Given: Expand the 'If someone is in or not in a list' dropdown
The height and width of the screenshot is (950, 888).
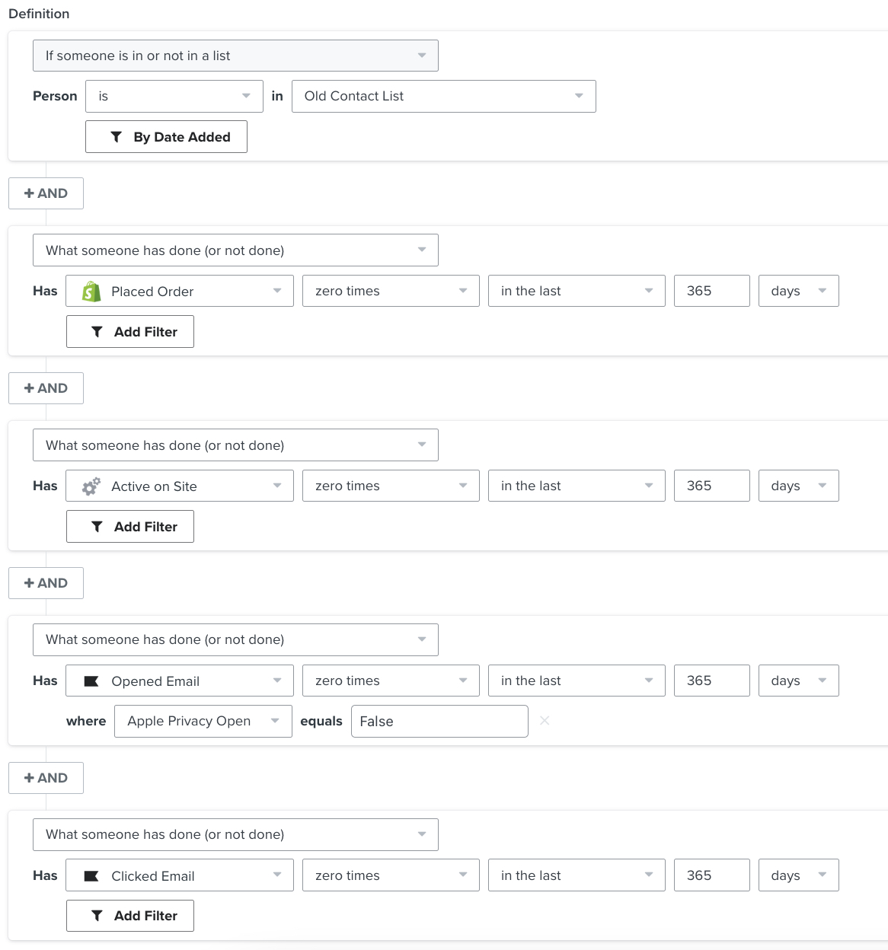Looking at the screenshot, I should click(235, 56).
